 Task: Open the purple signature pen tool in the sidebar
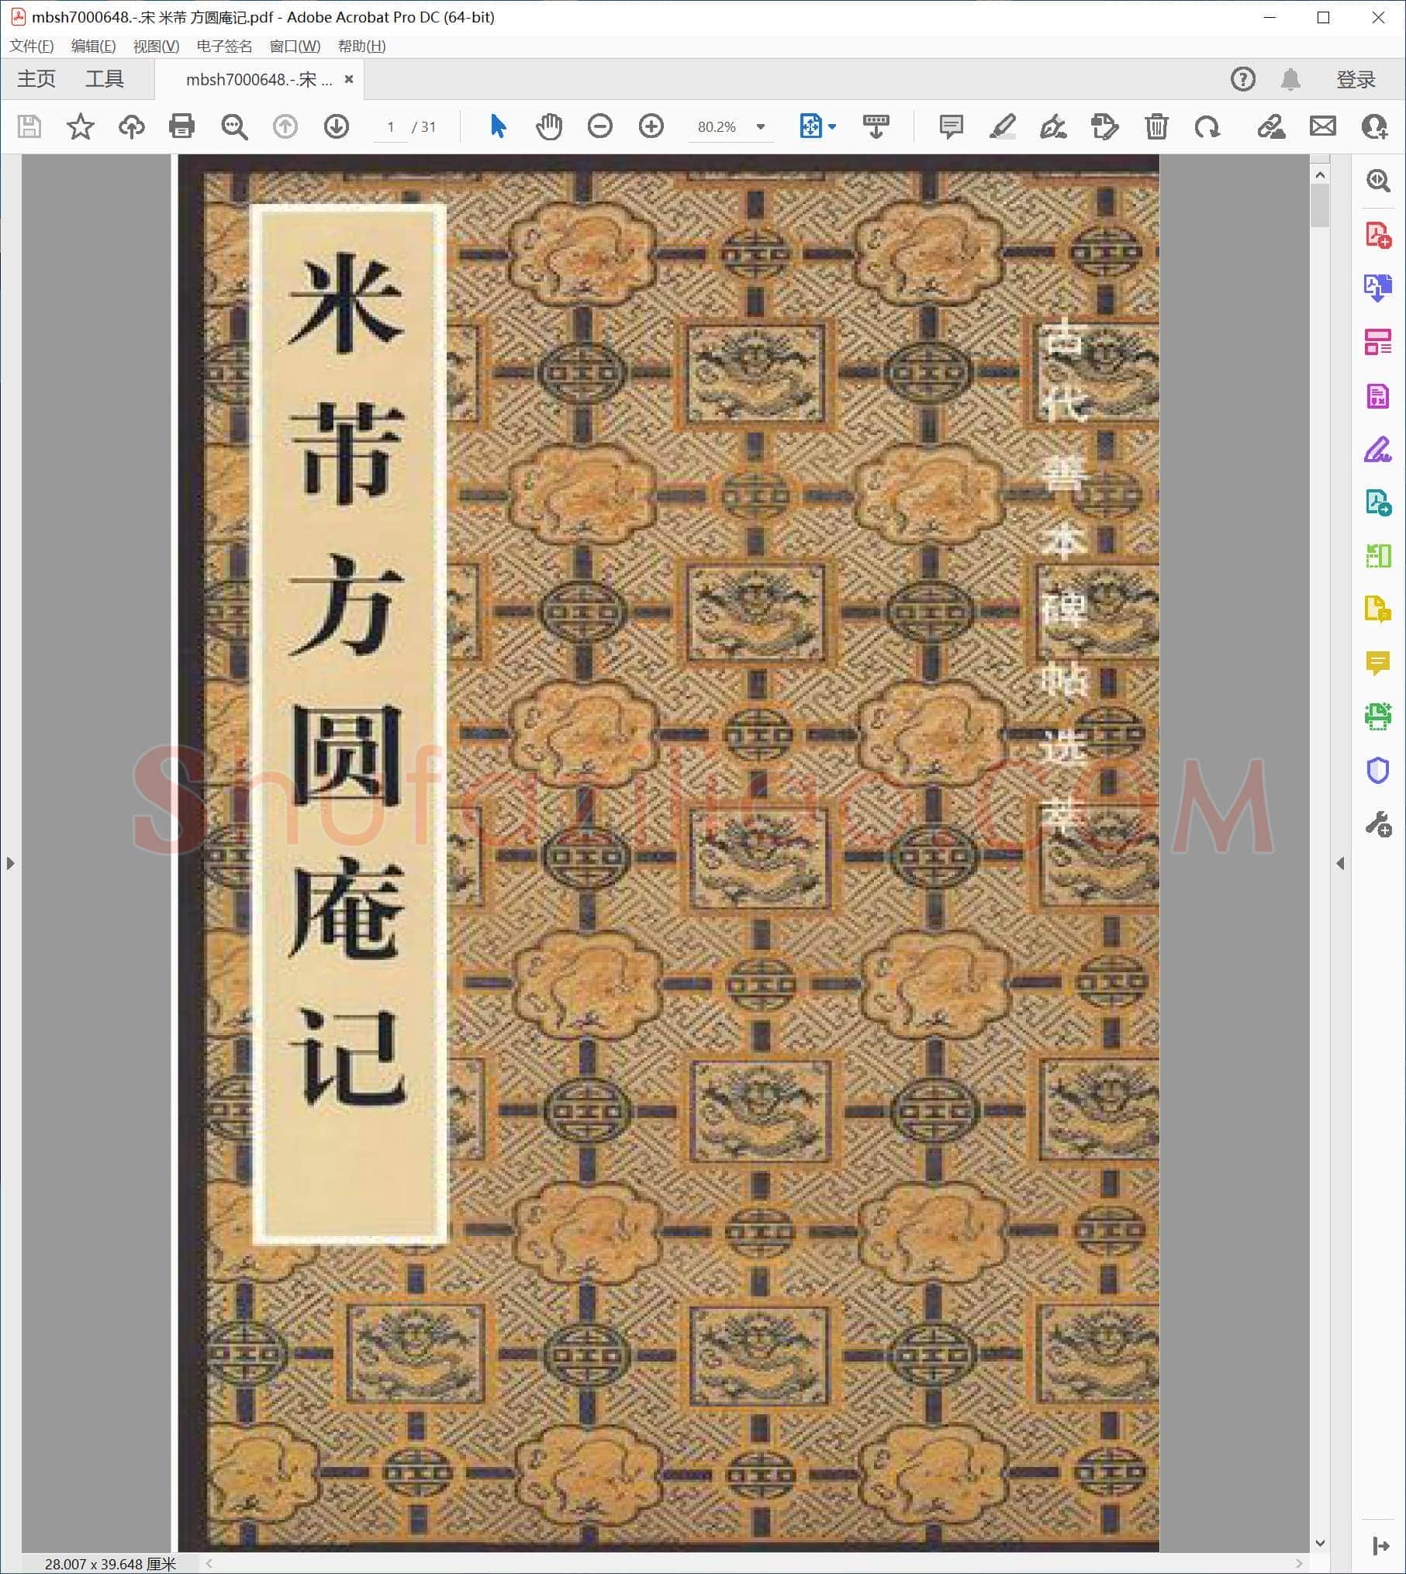point(1378,449)
